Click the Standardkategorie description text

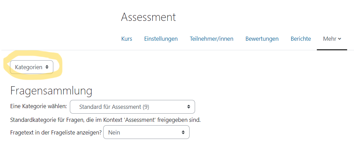click(x=105, y=120)
